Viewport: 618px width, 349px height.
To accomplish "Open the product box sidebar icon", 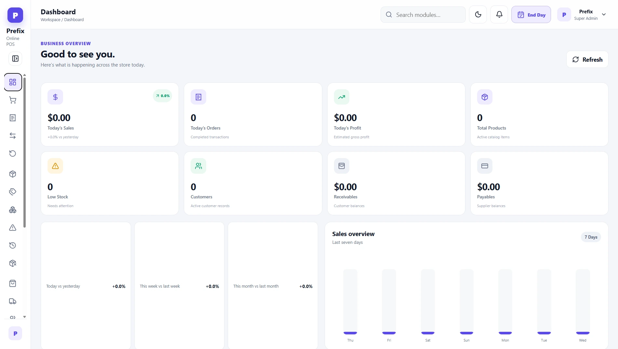I will [13, 174].
